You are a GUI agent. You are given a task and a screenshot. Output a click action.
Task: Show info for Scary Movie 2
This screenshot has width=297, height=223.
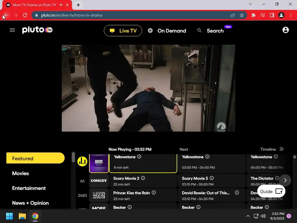143,178
